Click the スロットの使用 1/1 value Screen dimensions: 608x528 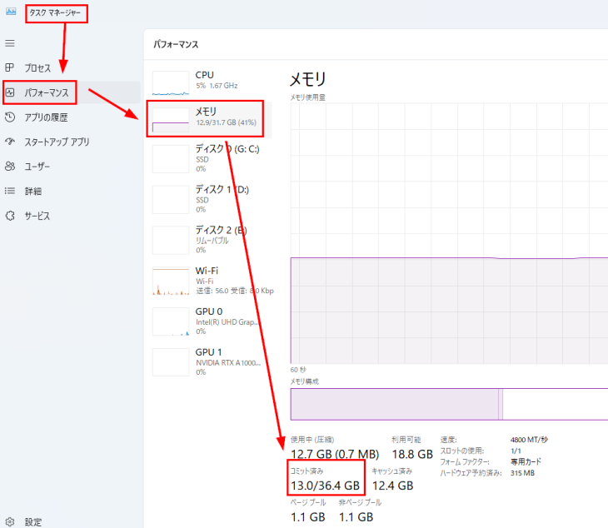(516, 451)
